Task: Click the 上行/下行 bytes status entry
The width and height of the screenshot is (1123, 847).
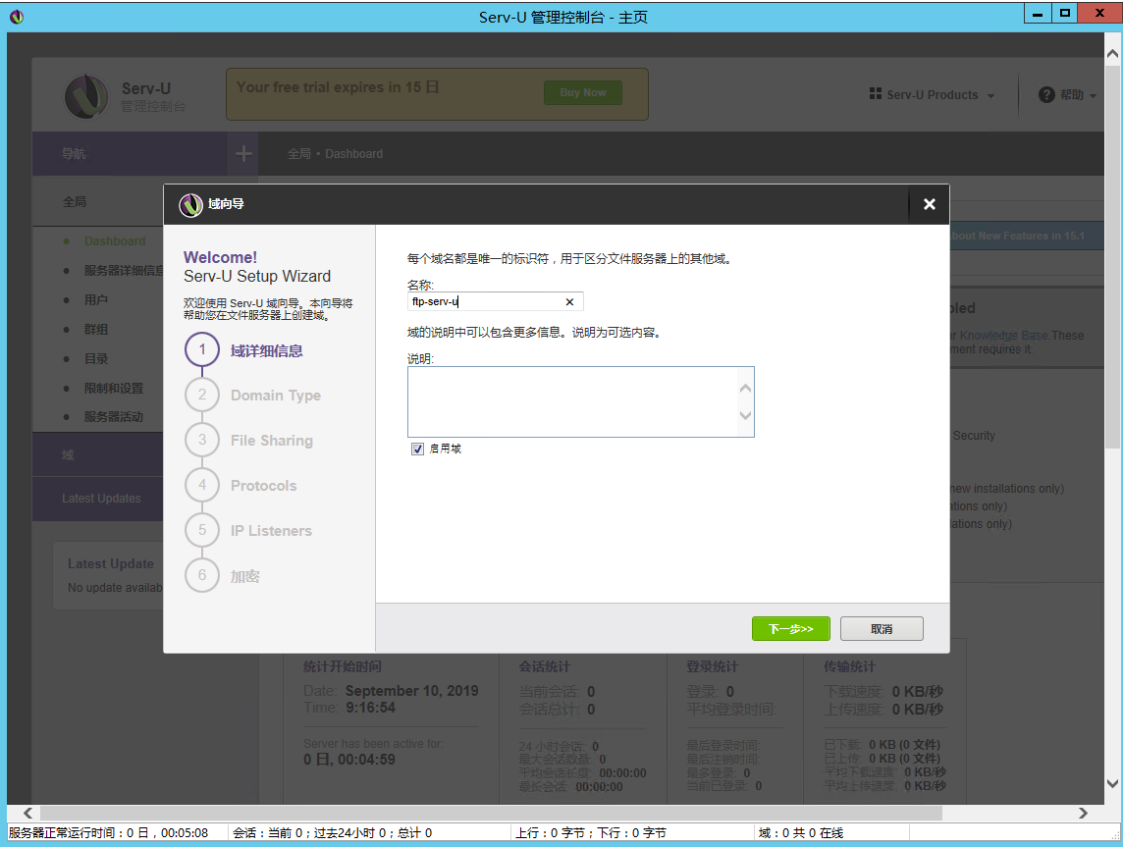Action: pos(591,832)
